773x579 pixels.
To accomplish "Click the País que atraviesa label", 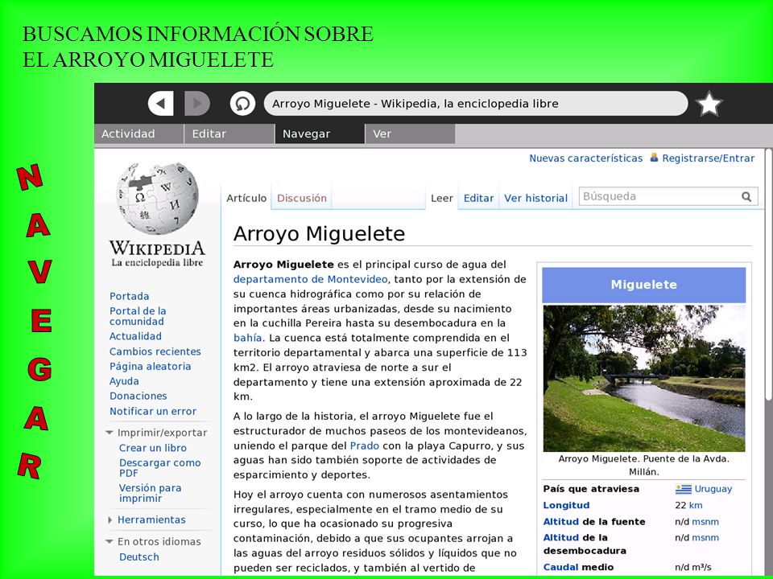I will coord(591,489).
